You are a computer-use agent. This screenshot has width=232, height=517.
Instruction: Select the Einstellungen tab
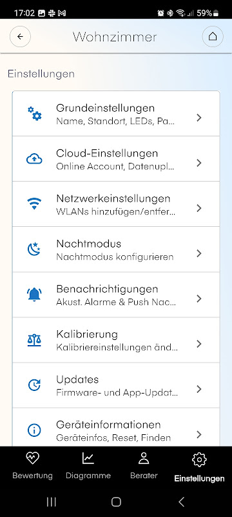click(200, 467)
